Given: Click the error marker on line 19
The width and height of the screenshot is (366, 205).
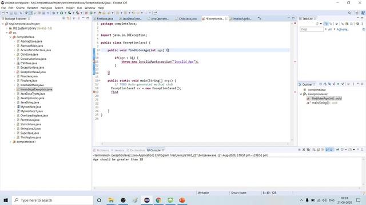Looking at the screenshot, I should [x=94, y=92].
